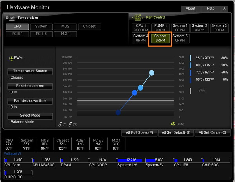235x182 pixels.
Task: Choose the System 1 fan
Action: click(x=180, y=28)
